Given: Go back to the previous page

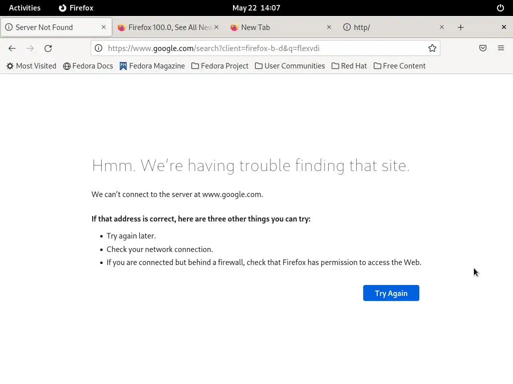Looking at the screenshot, I should click(x=12, y=48).
